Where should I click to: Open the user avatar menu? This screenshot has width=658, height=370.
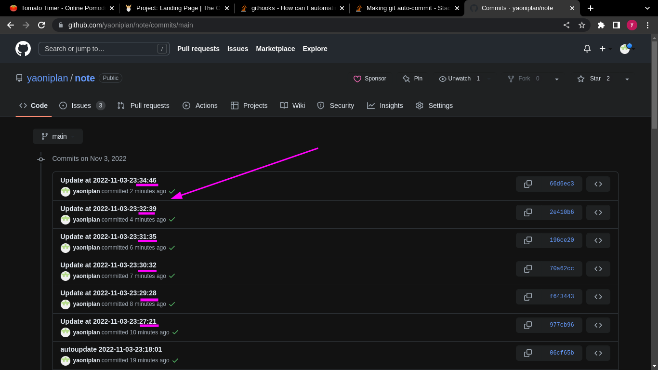(x=627, y=49)
